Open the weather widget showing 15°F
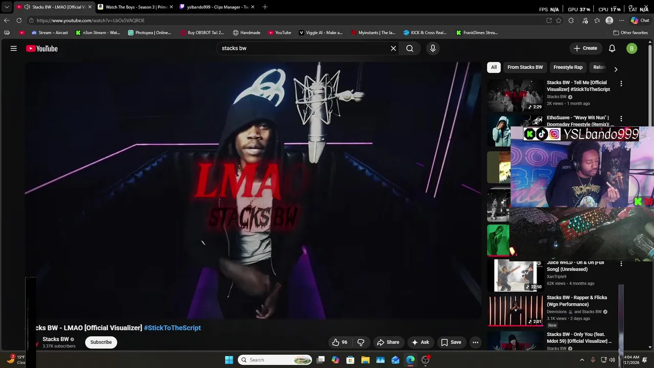Image resolution: width=654 pixels, height=368 pixels. tap(15, 360)
